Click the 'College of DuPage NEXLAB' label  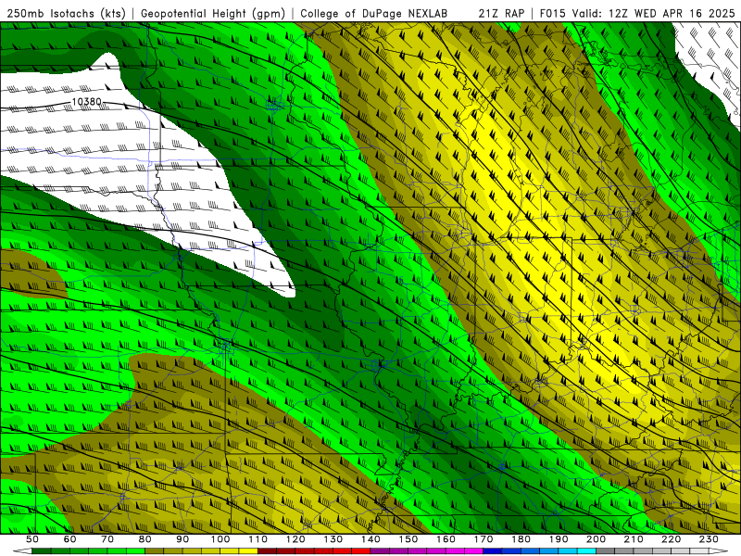373,13
